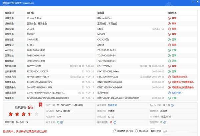Click the red 验机完毕 conclusion message
Image resolution: width=200 pixels, height=136 pixels.
(25, 131)
